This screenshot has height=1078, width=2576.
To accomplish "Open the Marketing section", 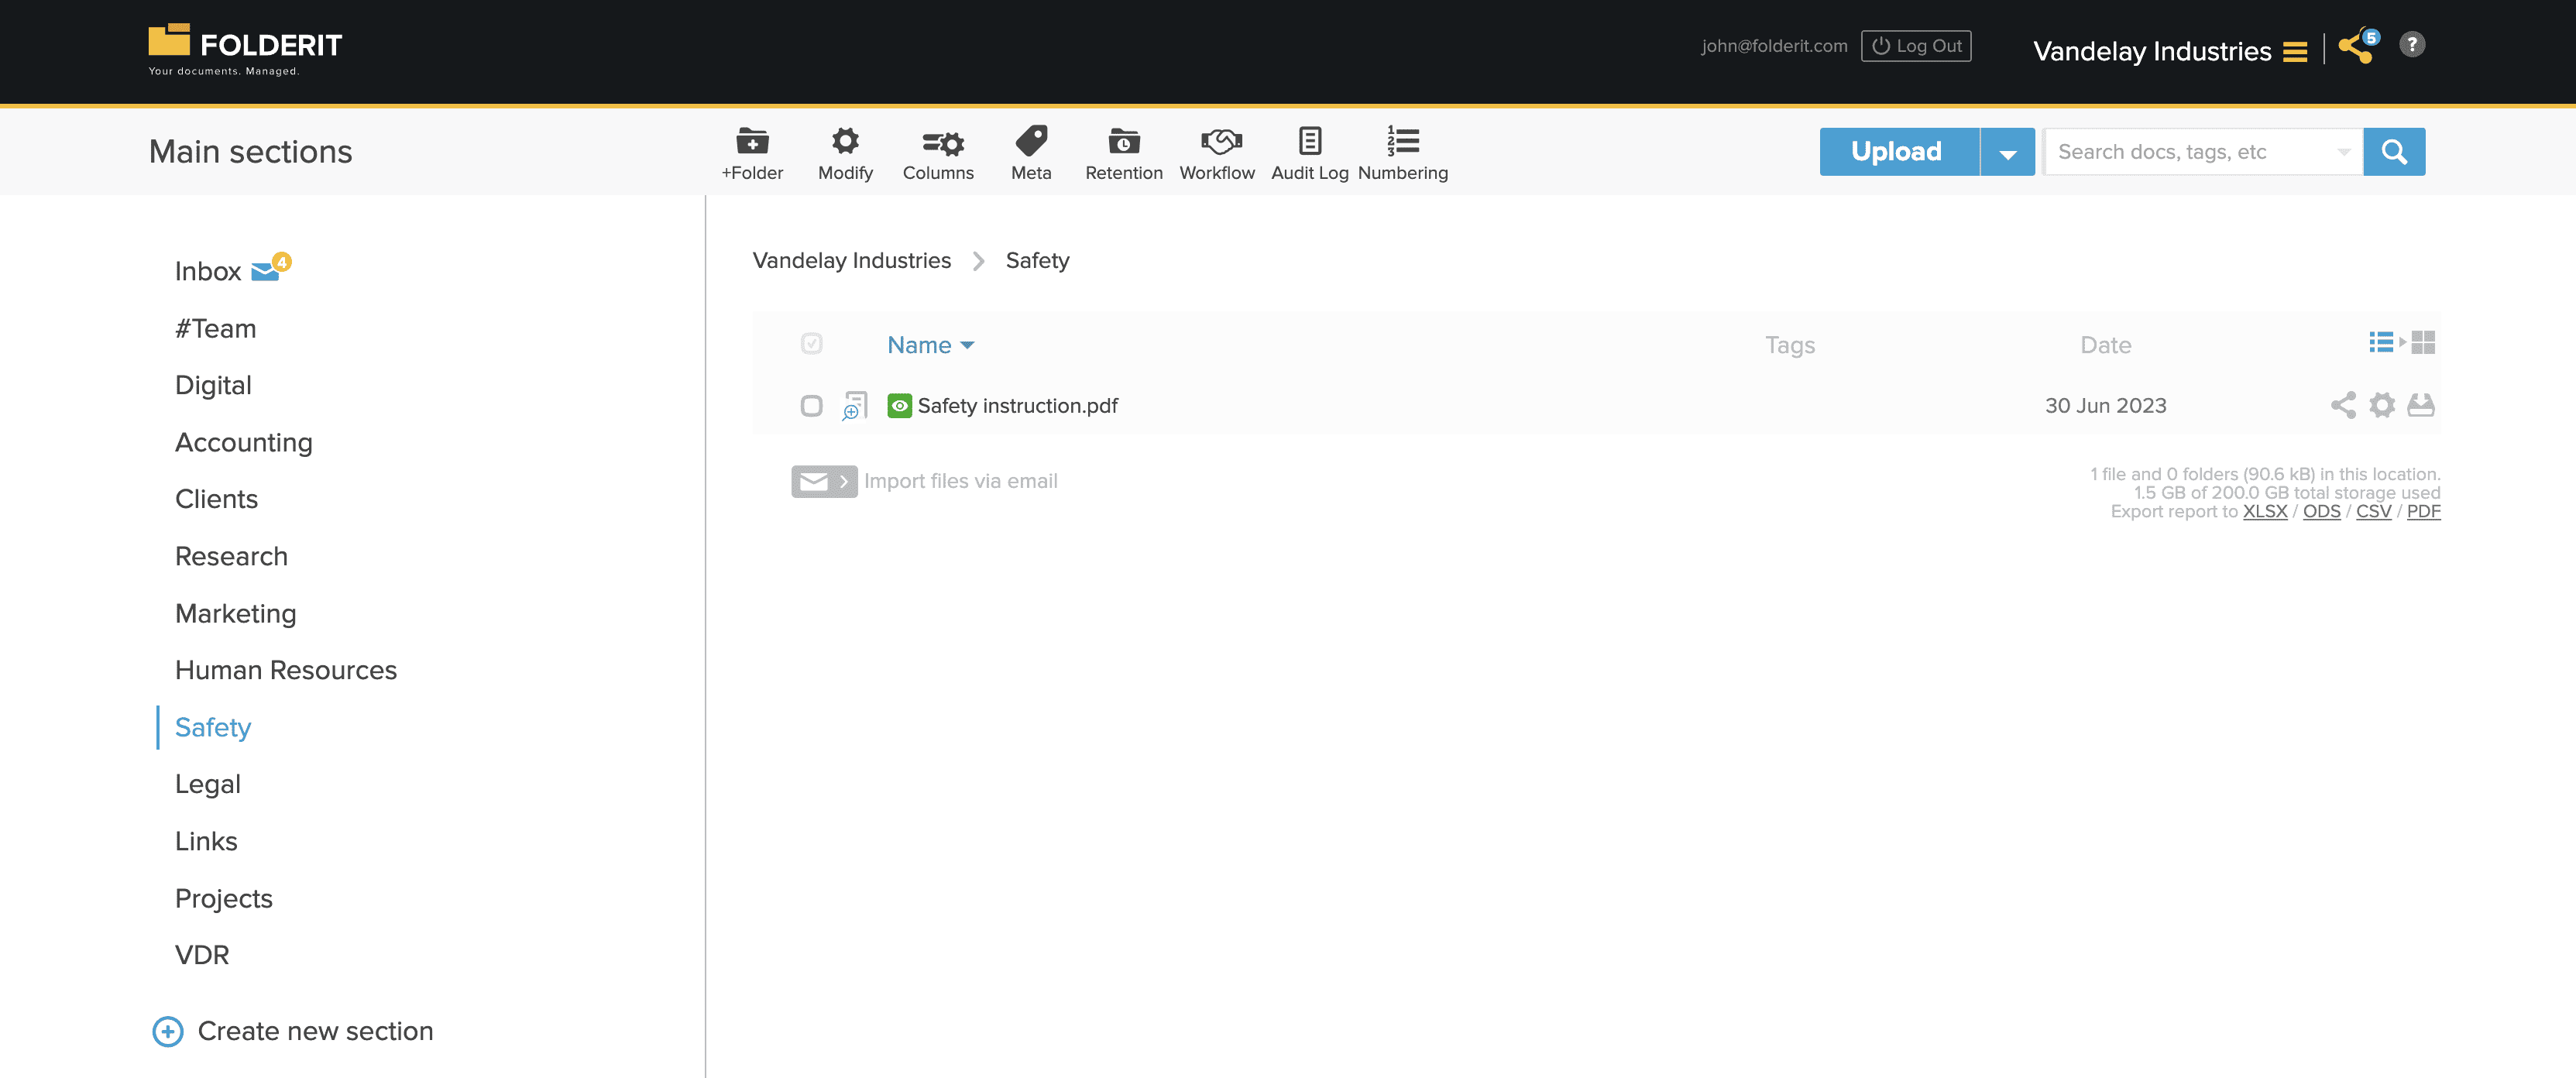I will [x=235, y=613].
